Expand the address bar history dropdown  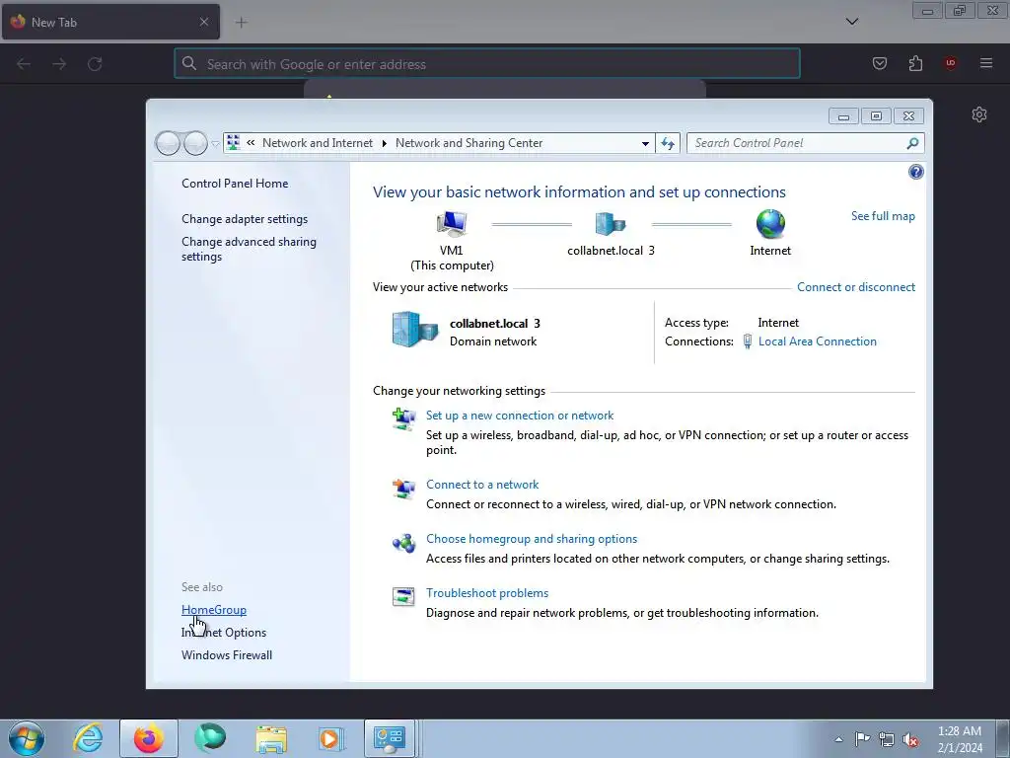click(x=645, y=143)
